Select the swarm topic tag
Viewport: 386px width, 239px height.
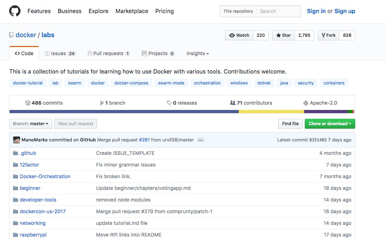[x=75, y=83]
